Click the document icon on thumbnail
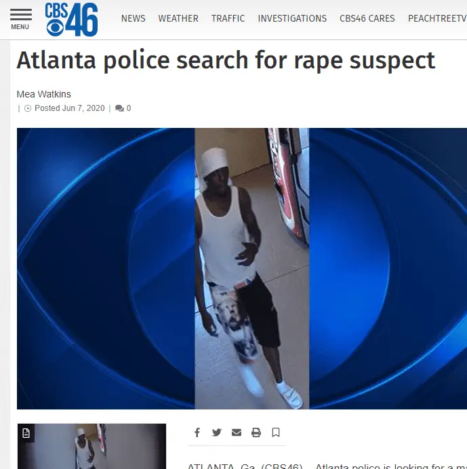Screen dimensions: 467x469 coord(26,433)
